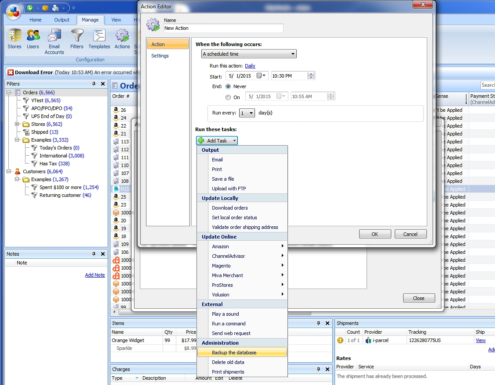495x385 pixels.
Task: Select the On end date option
Action: pyautogui.click(x=228, y=97)
